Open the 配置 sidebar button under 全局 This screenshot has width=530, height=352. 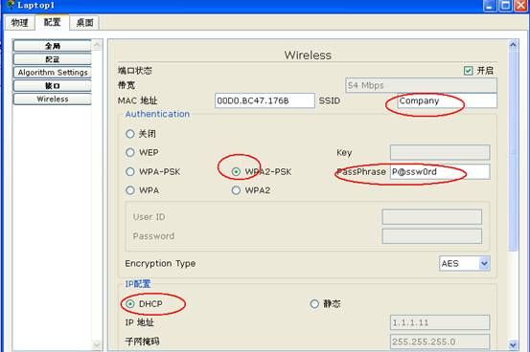53,59
